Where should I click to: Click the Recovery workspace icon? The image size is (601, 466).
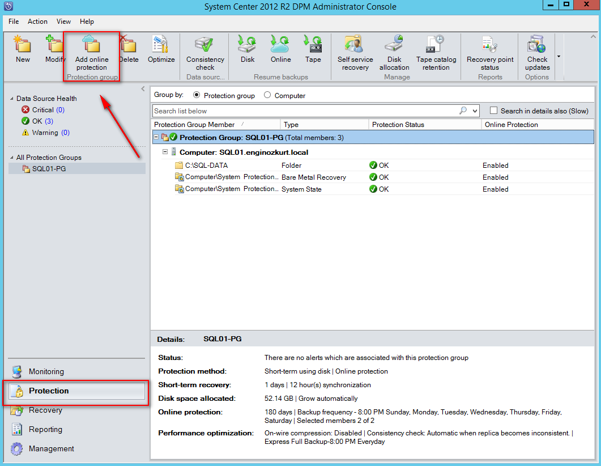pos(17,411)
